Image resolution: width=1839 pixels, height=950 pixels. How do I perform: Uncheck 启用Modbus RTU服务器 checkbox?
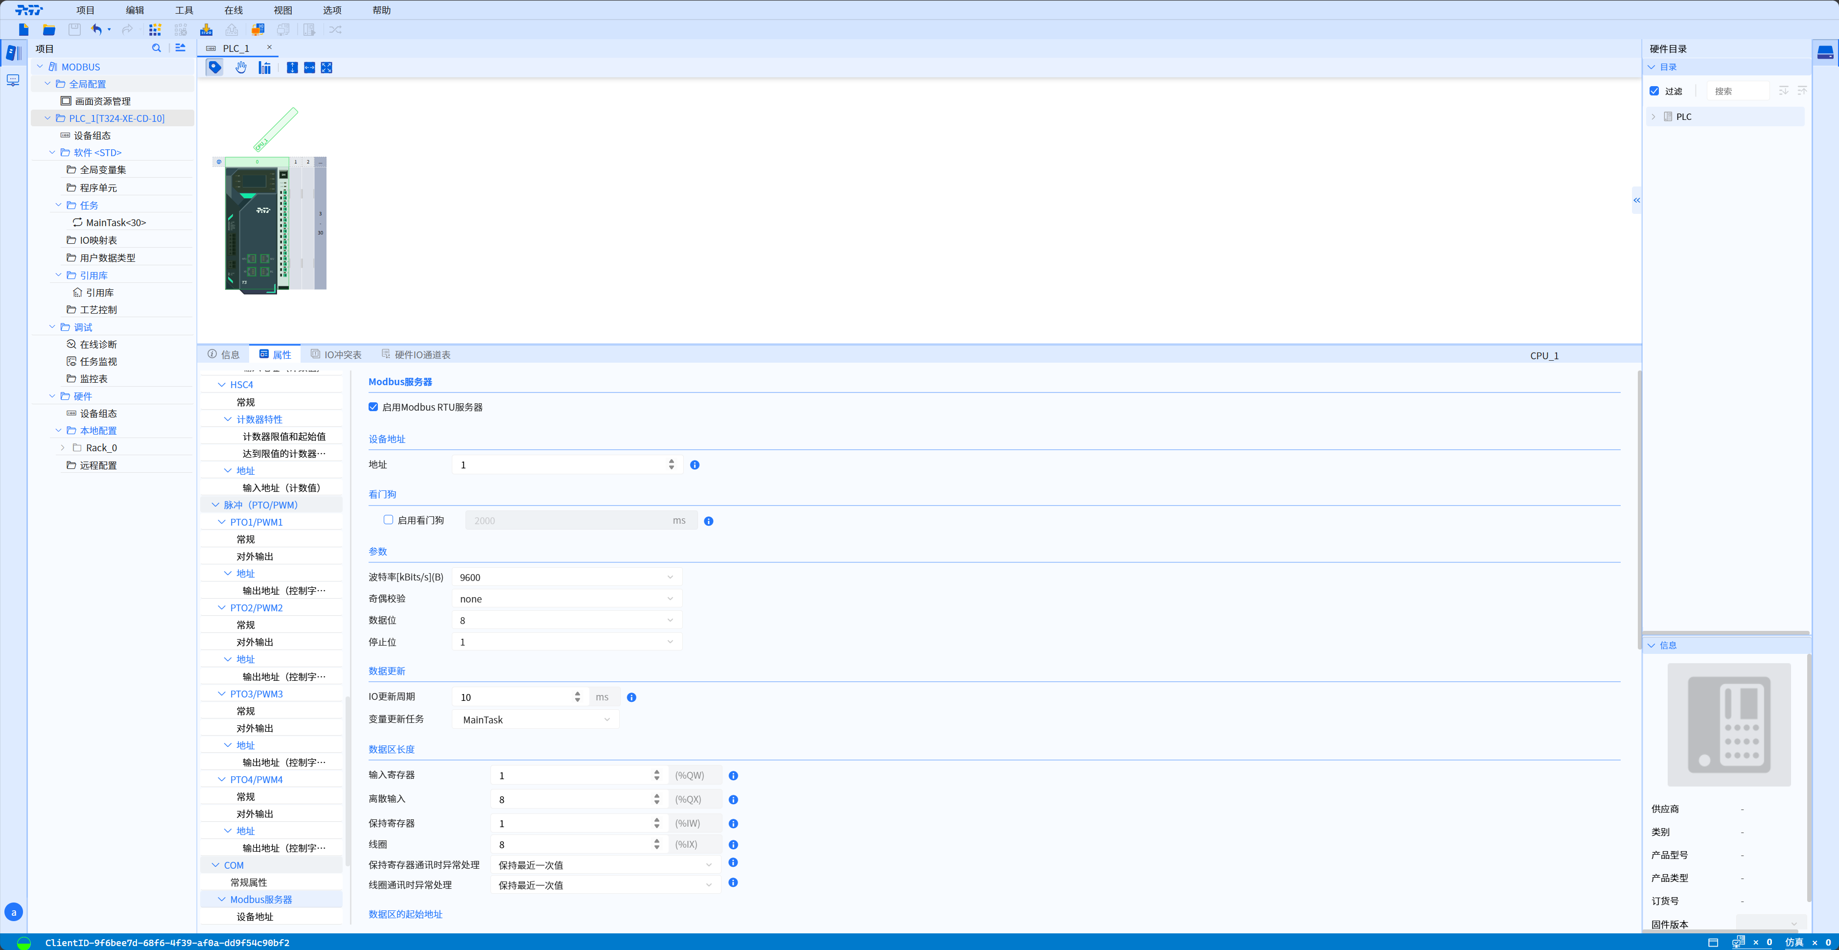click(x=372, y=407)
